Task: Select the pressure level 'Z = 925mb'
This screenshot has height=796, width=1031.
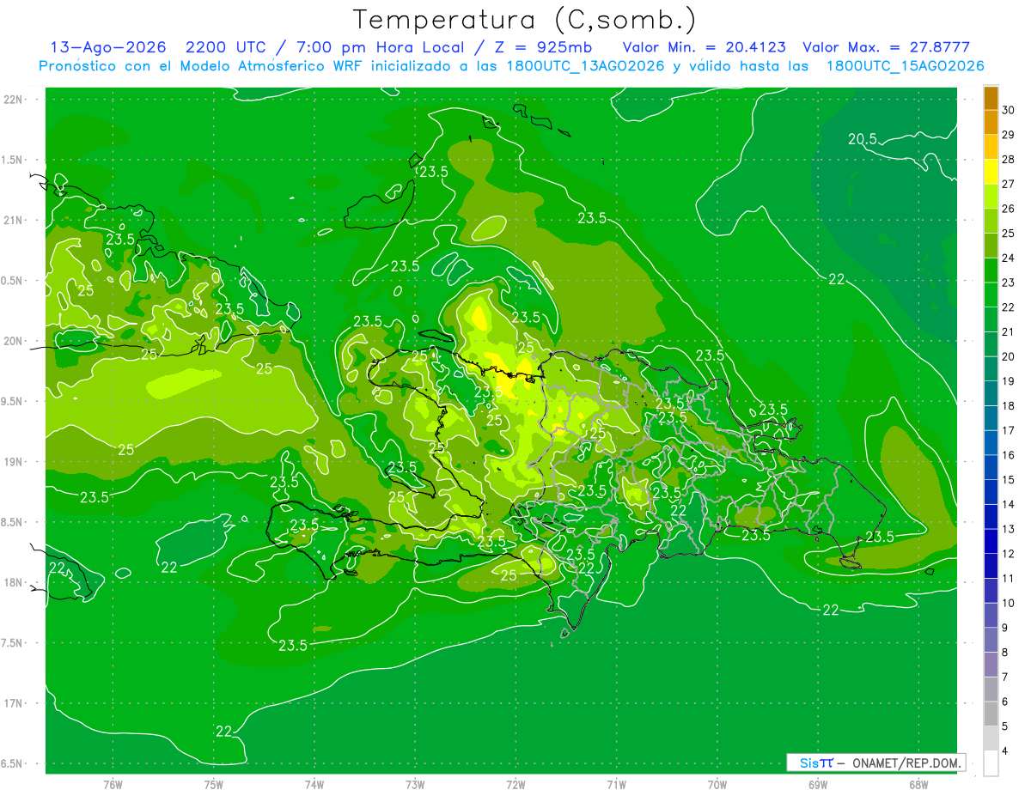Action: (545, 47)
